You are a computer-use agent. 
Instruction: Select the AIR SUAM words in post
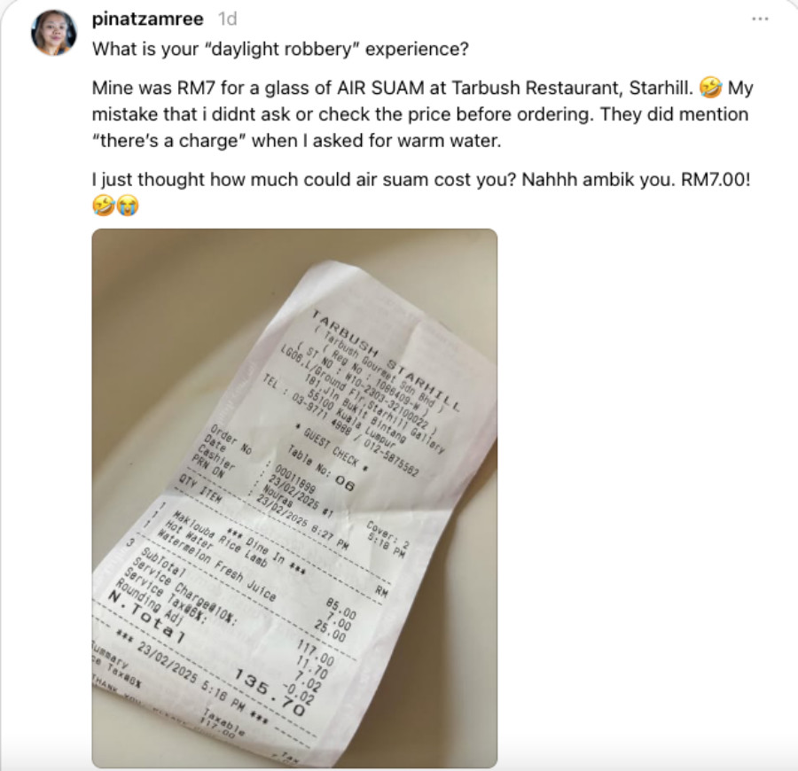[380, 88]
